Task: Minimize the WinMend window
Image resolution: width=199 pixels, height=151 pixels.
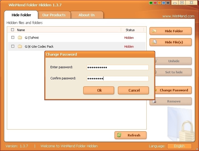Action: point(175,3)
